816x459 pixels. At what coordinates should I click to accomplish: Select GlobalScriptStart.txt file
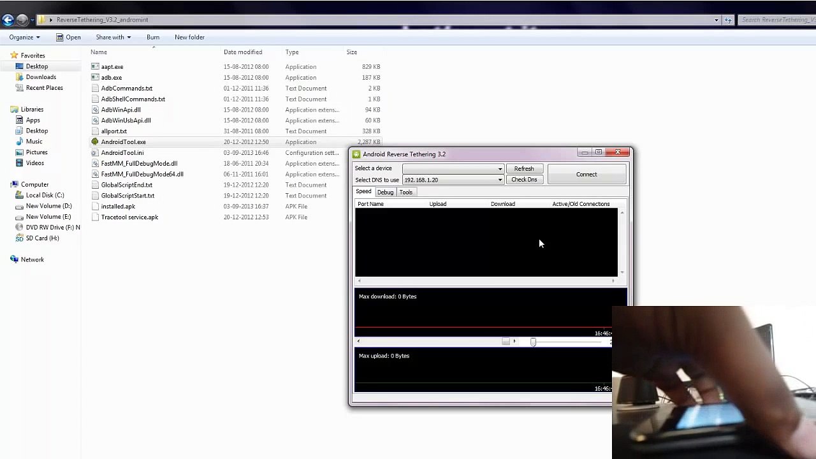pos(127,196)
